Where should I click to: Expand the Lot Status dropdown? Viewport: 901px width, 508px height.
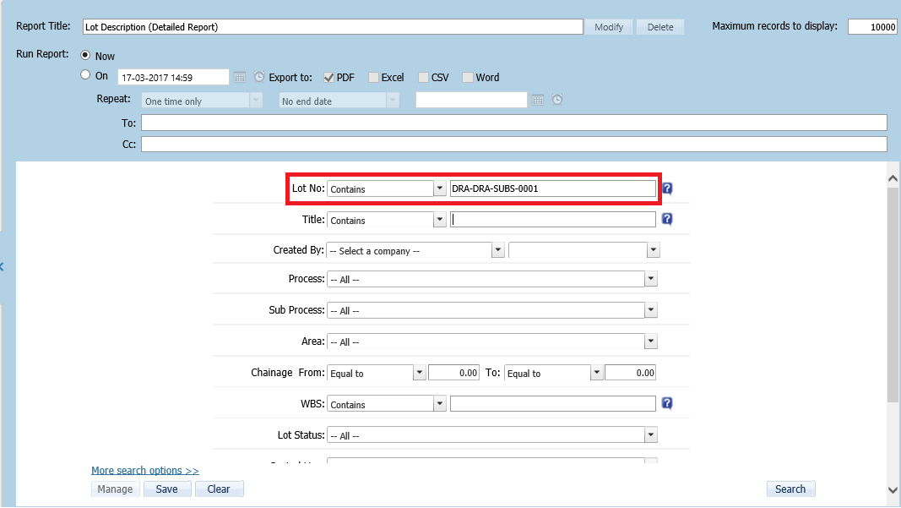tap(491, 435)
